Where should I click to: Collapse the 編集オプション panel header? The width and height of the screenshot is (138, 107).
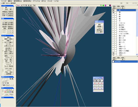pos(7,77)
